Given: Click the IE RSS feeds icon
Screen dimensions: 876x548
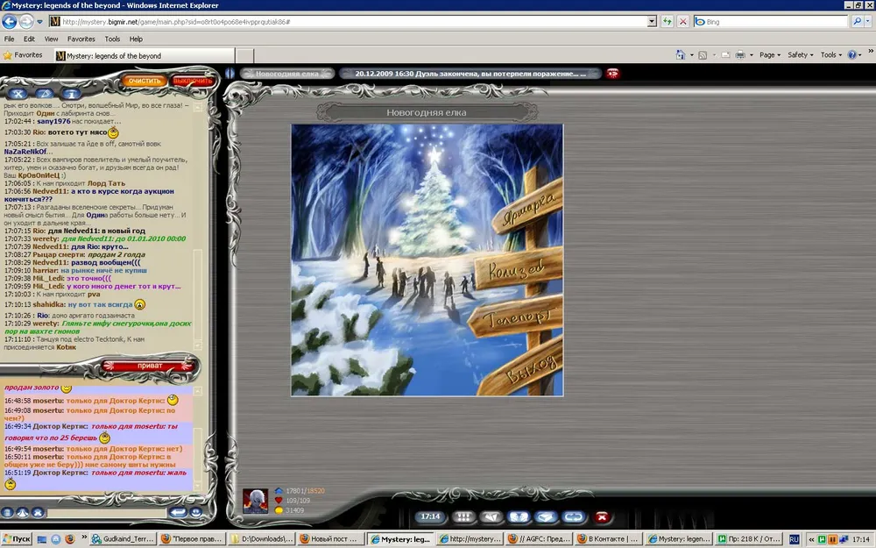Looking at the screenshot, I should point(703,54).
